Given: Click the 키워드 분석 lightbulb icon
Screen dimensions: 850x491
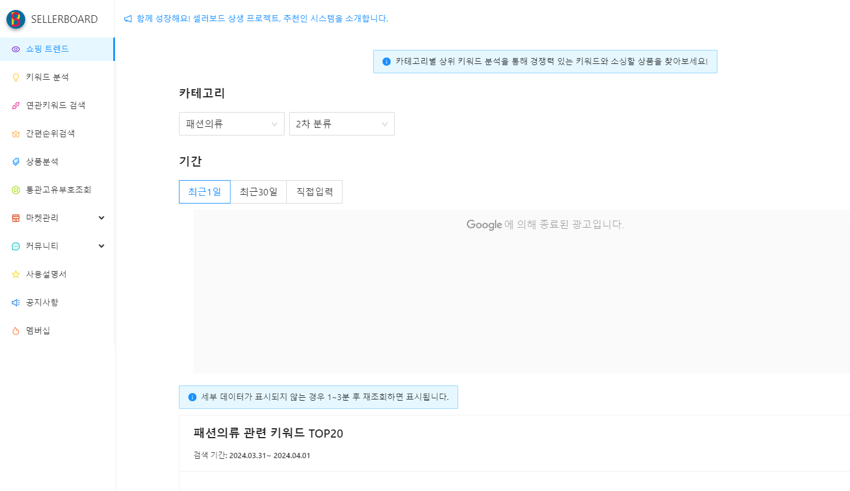Looking at the screenshot, I should coord(15,77).
